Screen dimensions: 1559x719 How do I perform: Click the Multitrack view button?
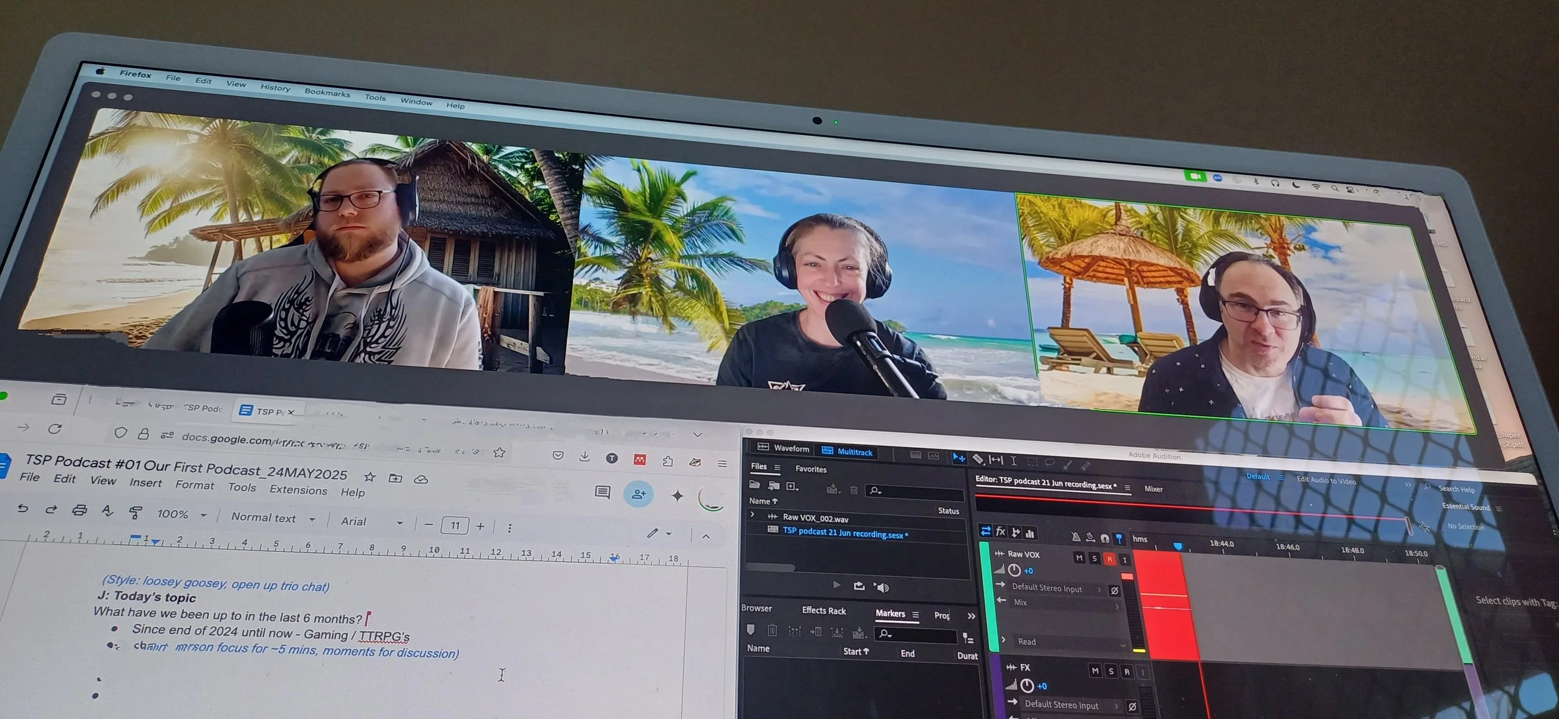tap(847, 451)
